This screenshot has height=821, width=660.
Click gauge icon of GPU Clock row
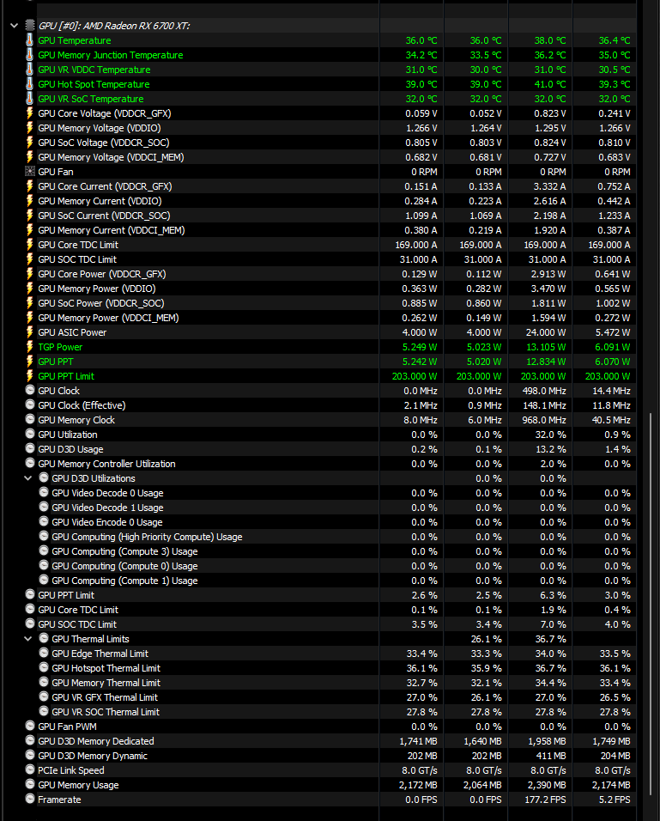(x=30, y=390)
